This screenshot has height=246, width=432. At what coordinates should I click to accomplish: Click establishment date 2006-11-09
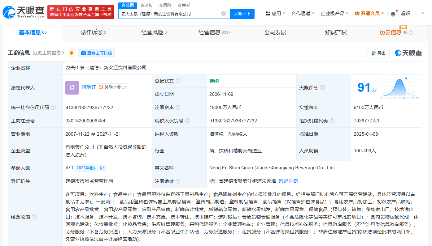(221, 94)
